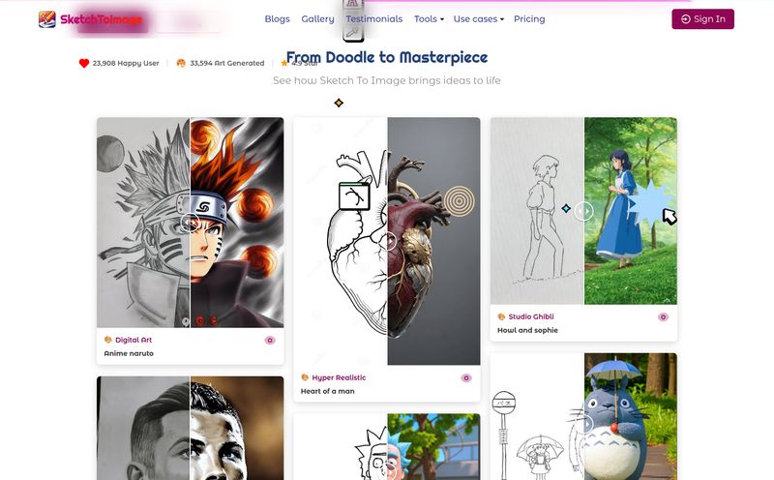The image size is (774, 480).
Task: Click the 23,908 Happy User stat
Action: pyautogui.click(x=119, y=63)
